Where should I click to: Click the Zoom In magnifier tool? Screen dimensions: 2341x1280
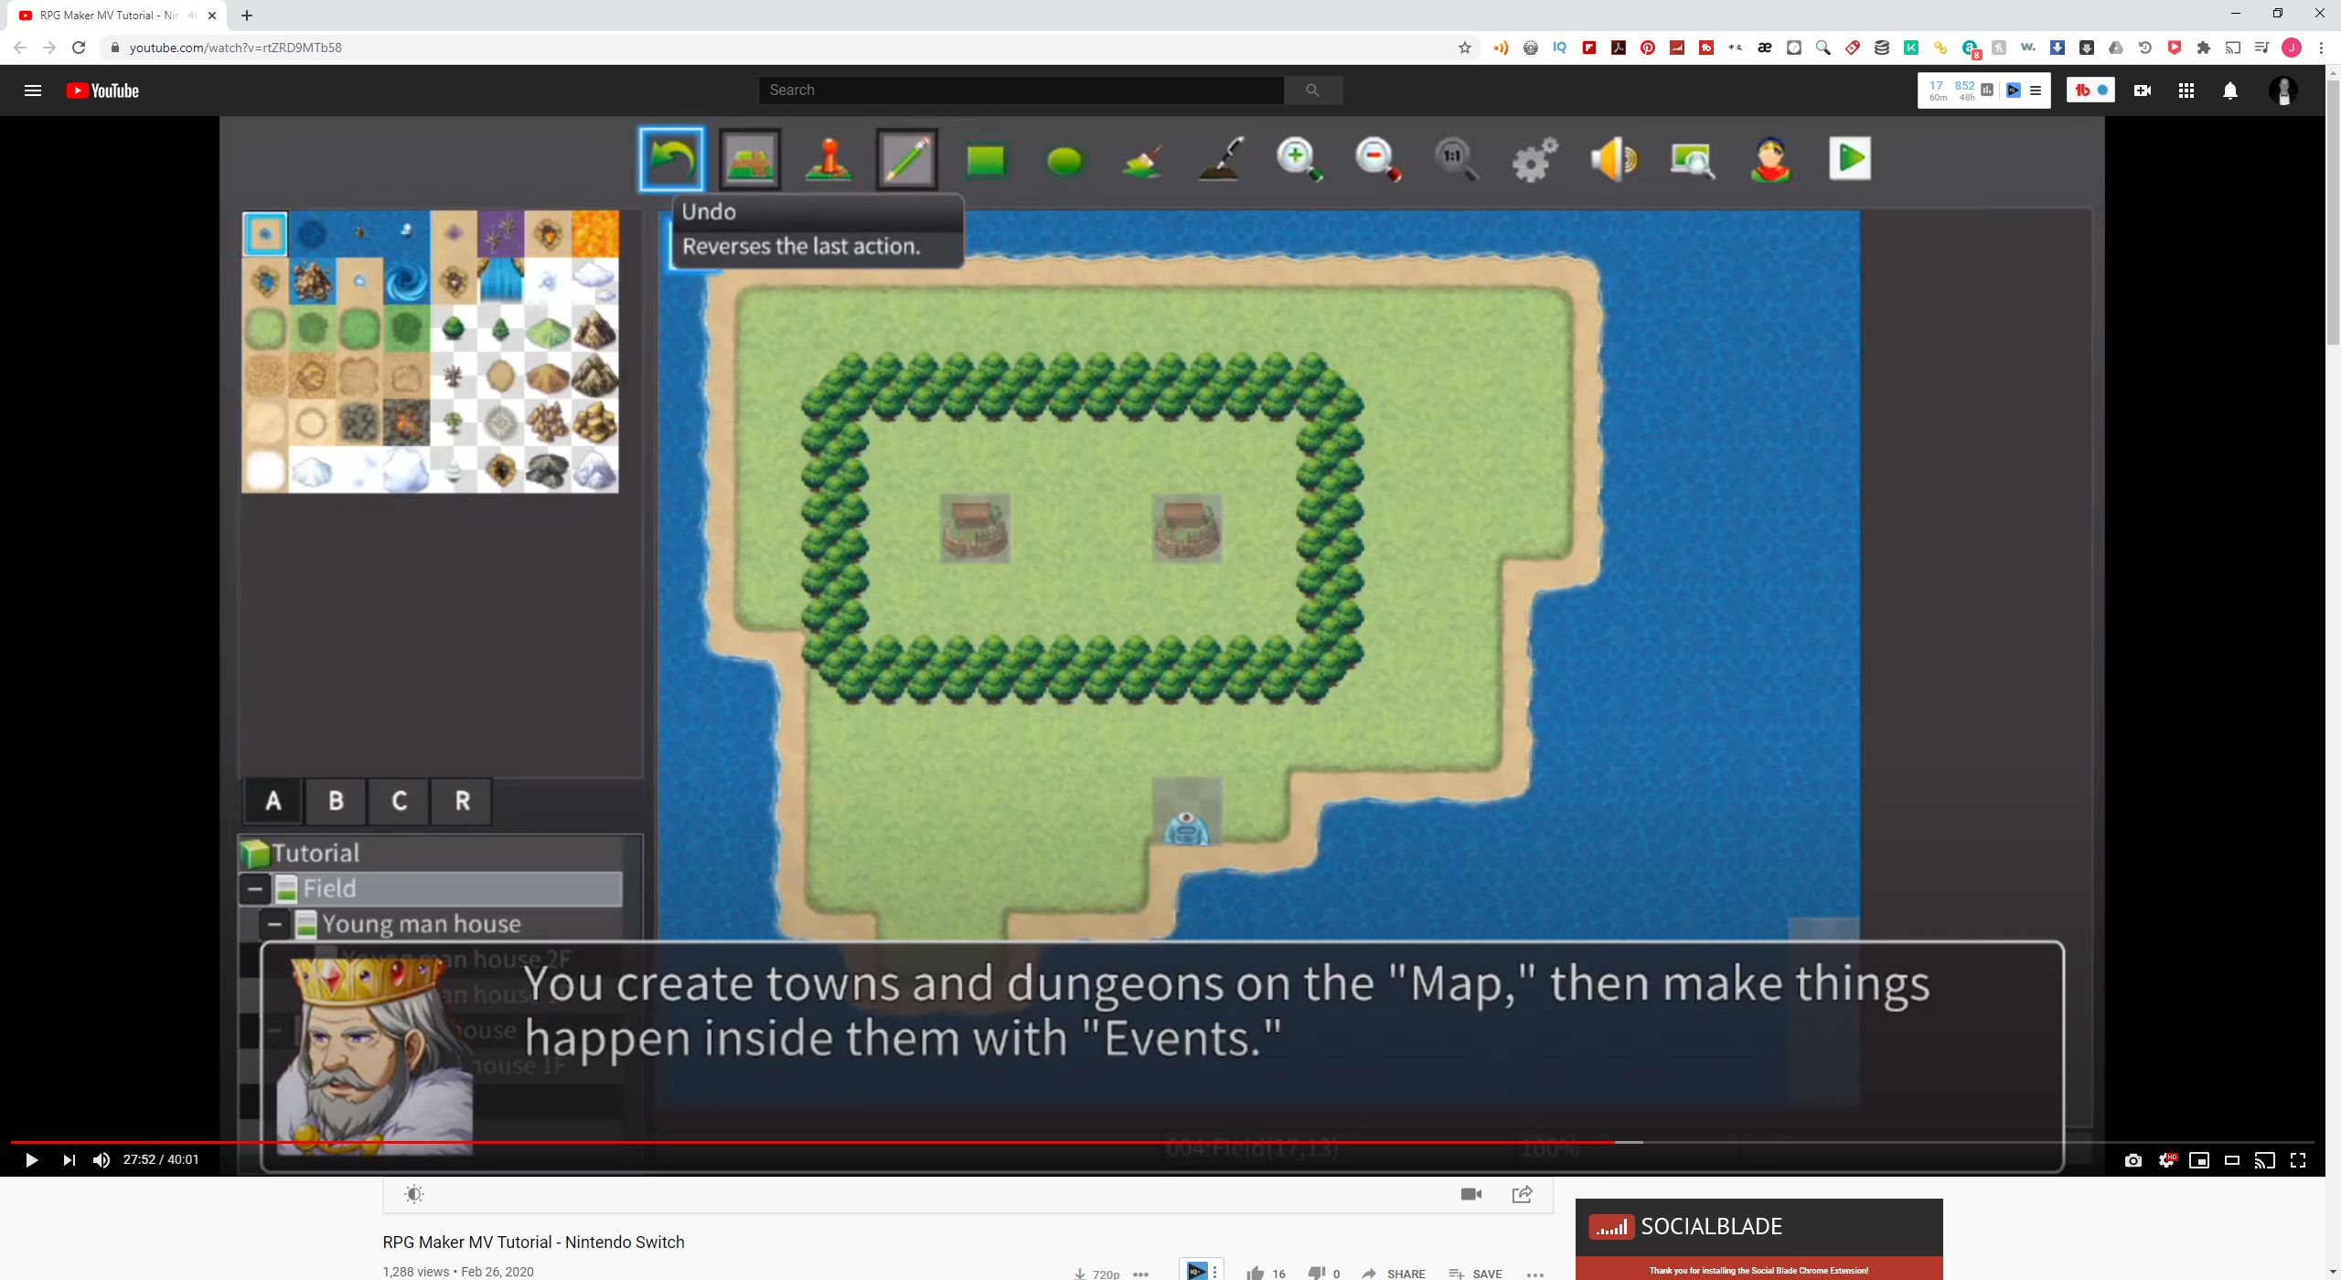[x=1299, y=159]
